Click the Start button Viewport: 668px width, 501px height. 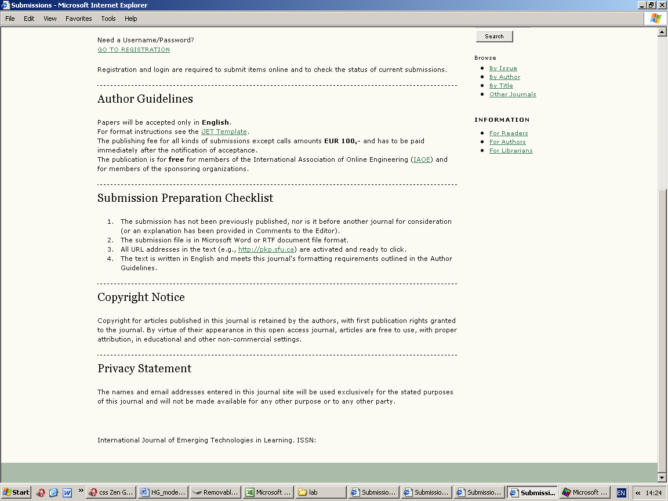coord(16,492)
